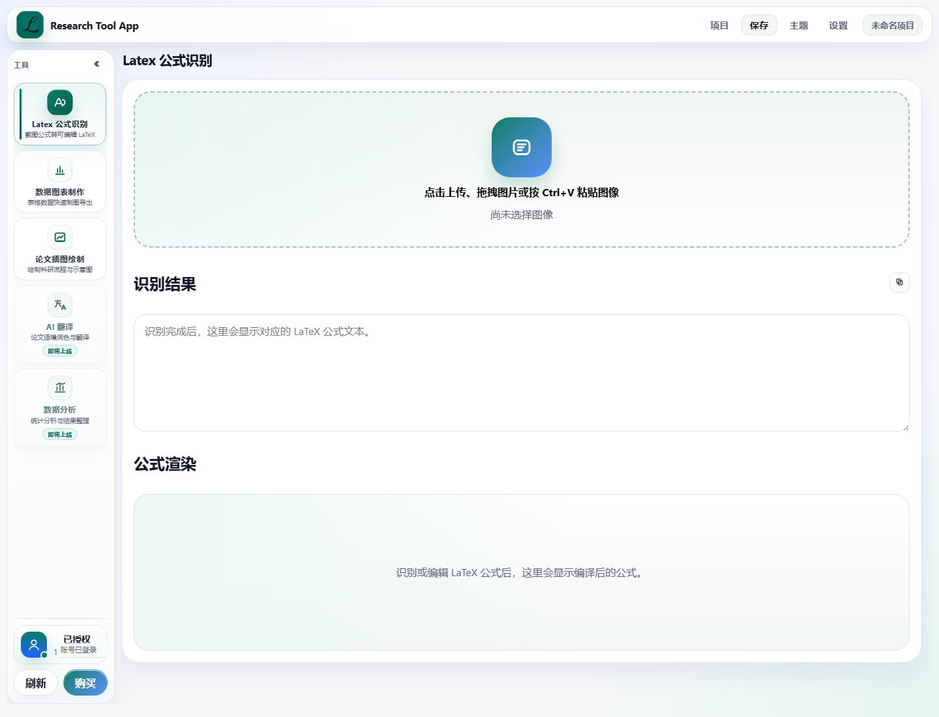
Task: Click the AI 翻译 translate icon
Action: (x=60, y=305)
